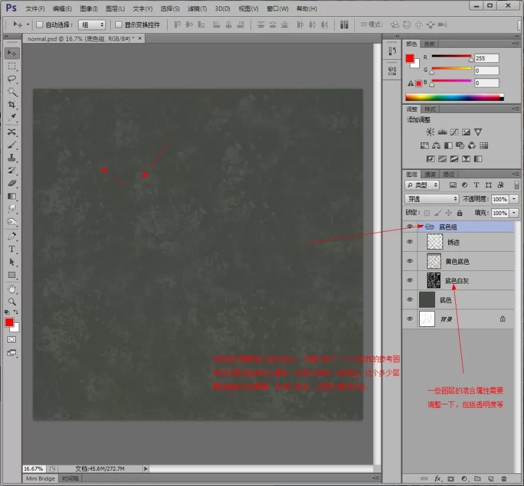Select the Rectangular Marquee tool
Screen dimensions: 524x486
pyautogui.click(x=12, y=66)
